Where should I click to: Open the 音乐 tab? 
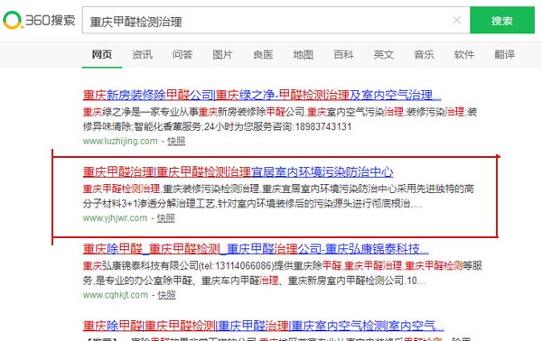click(424, 54)
